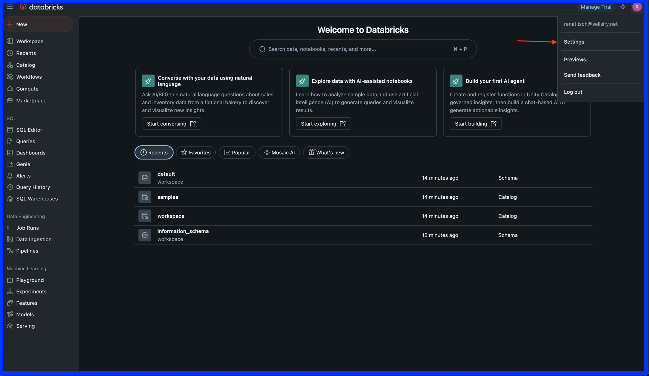Open the Genie section
This screenshot has width=649, height=376.
pos(22,164)
